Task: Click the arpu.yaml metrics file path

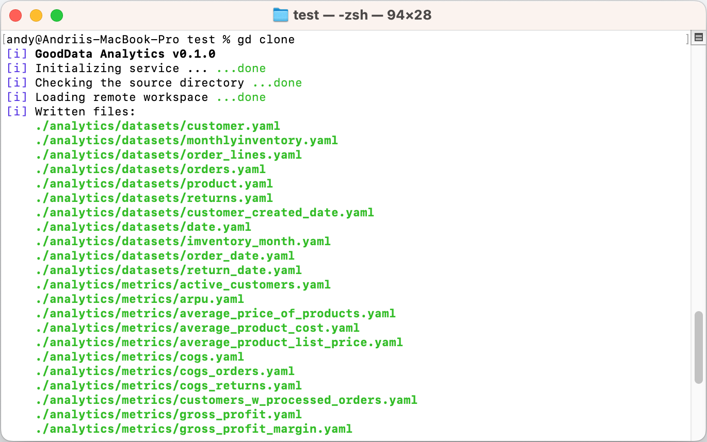Action: (139, 299)
